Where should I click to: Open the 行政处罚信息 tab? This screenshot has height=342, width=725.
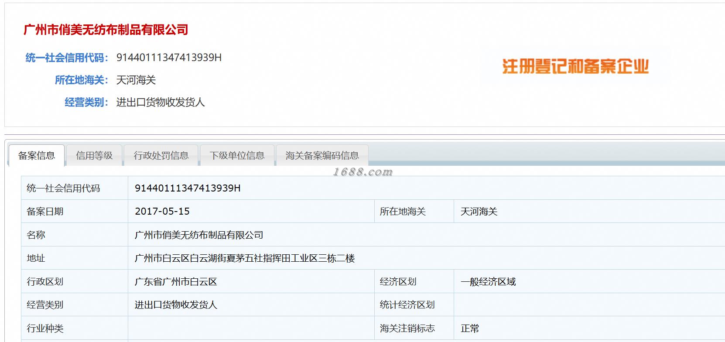(161, 156)
